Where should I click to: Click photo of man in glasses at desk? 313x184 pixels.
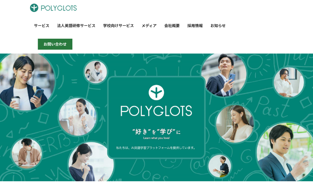click(x=289, y=82)
